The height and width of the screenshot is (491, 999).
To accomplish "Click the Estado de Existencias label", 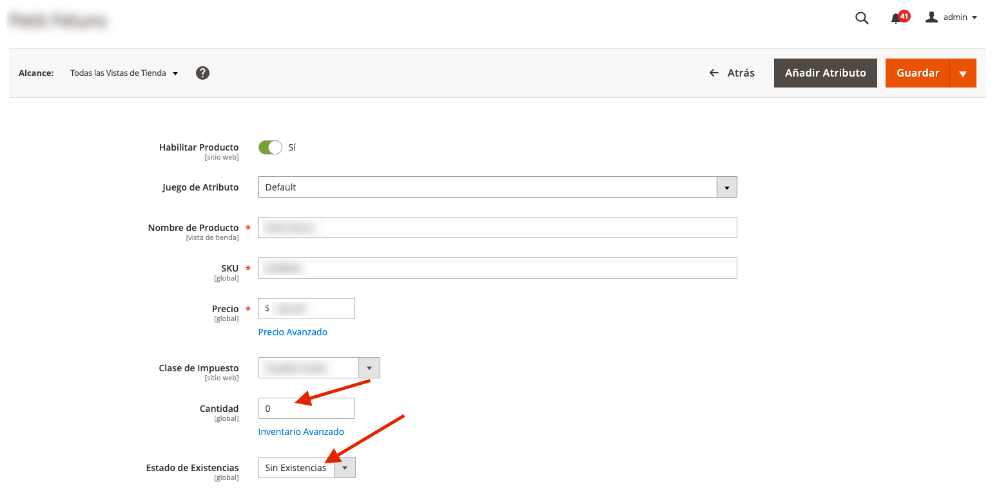I will (193, 468).
